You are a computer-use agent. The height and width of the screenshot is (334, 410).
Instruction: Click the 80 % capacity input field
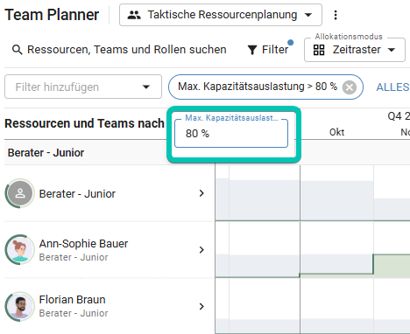tap(231, 134)
